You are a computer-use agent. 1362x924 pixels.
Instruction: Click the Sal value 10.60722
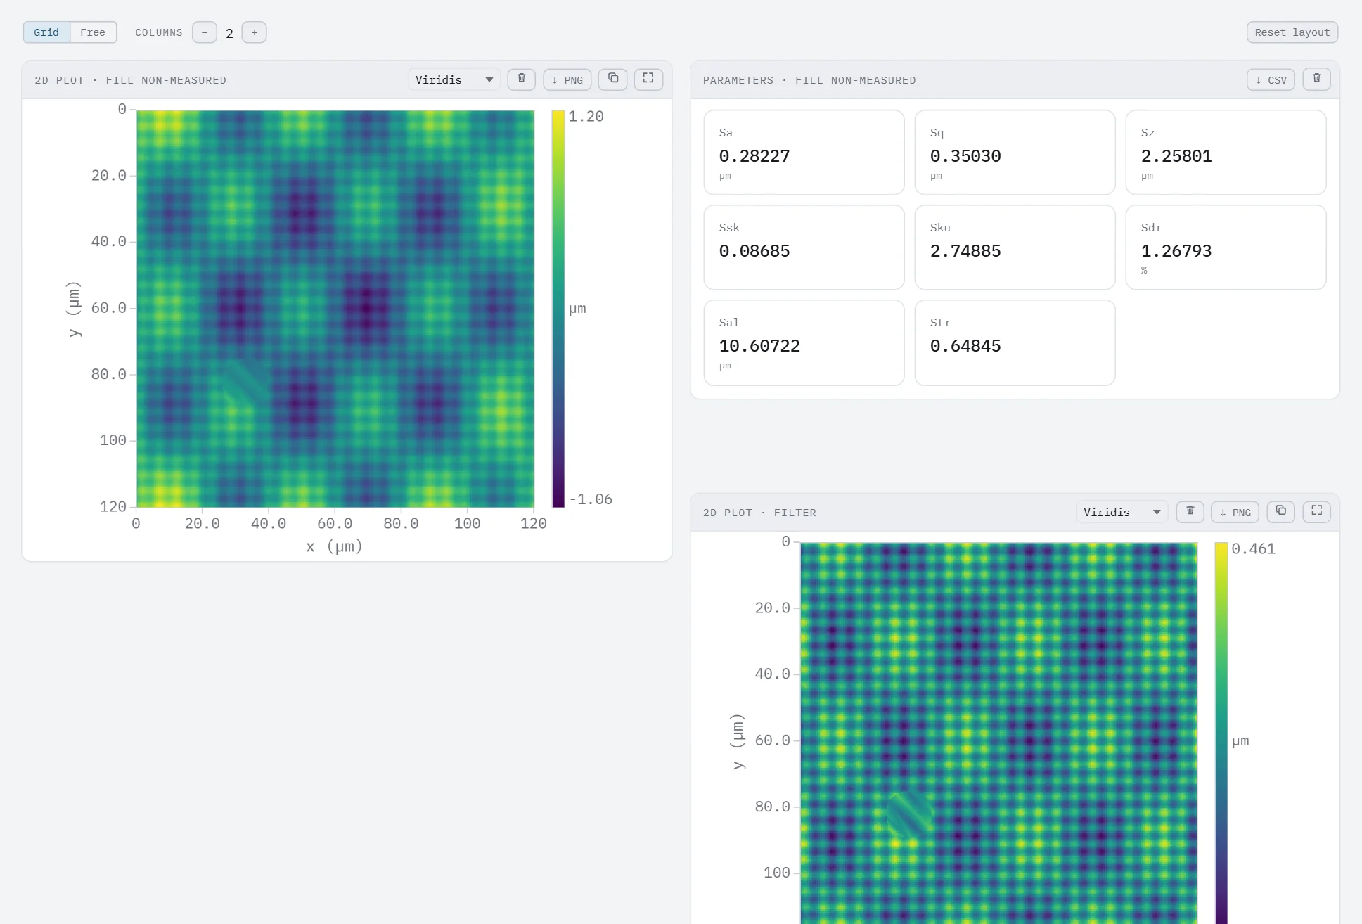tap(759, 346)
